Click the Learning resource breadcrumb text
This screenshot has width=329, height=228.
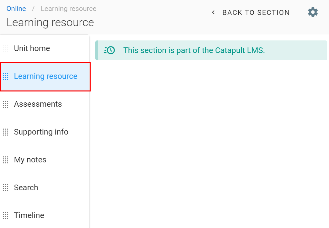tap(69, 9)
